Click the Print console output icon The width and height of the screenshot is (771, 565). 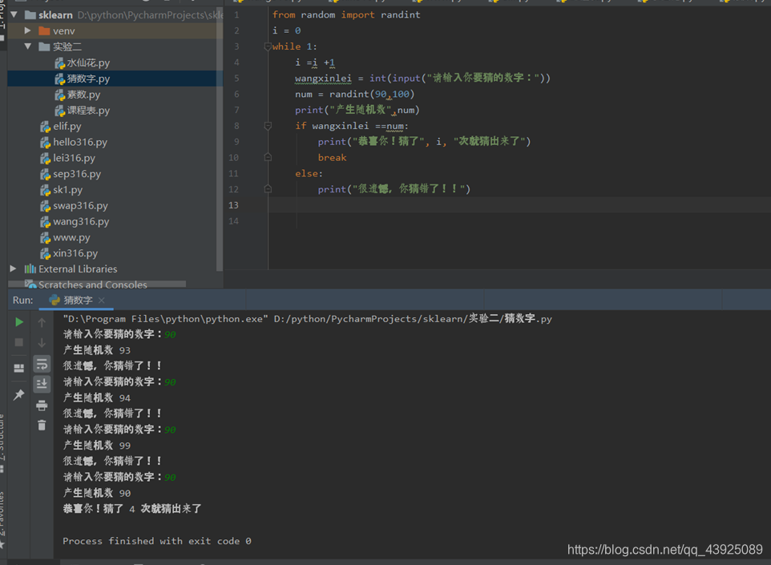[x=42, y=406]
